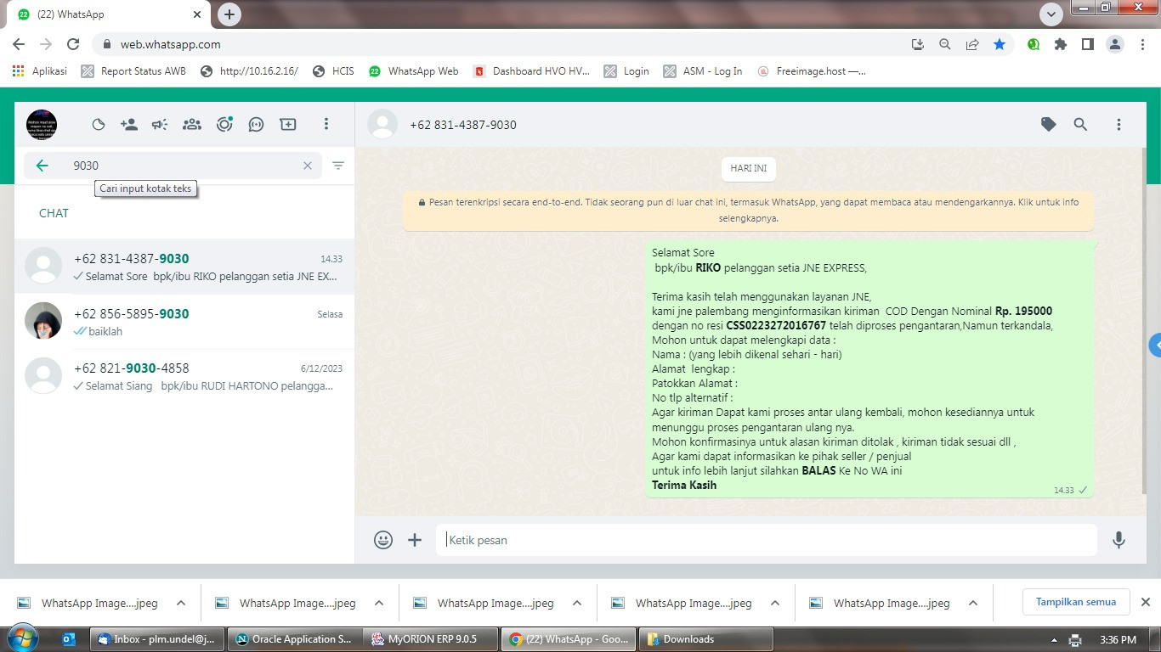Open the zoom magnifier icon in address bar
Screen dimensions: 1161x652
coord(945,44)
